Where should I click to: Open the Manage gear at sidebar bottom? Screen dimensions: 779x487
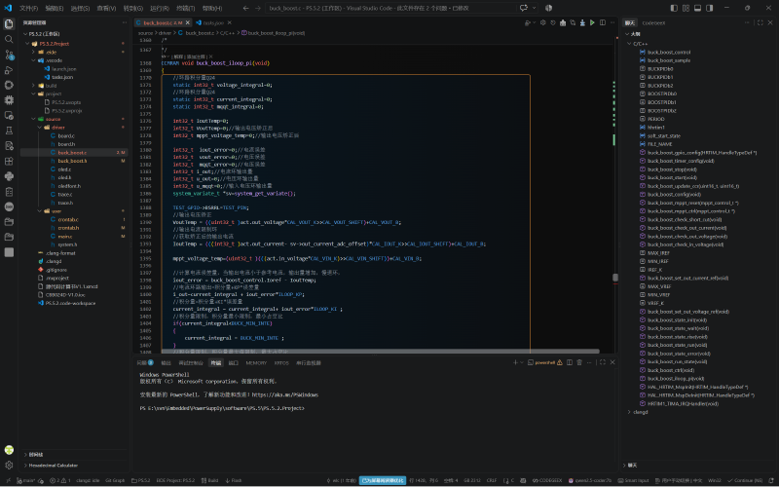(9, 466)
